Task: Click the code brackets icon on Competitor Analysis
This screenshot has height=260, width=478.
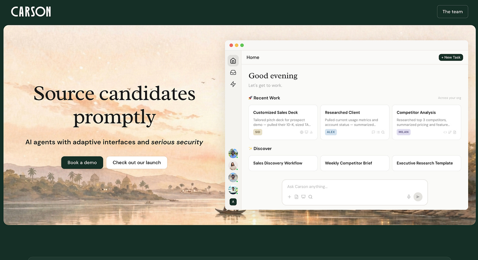Action: pos(445,132)
